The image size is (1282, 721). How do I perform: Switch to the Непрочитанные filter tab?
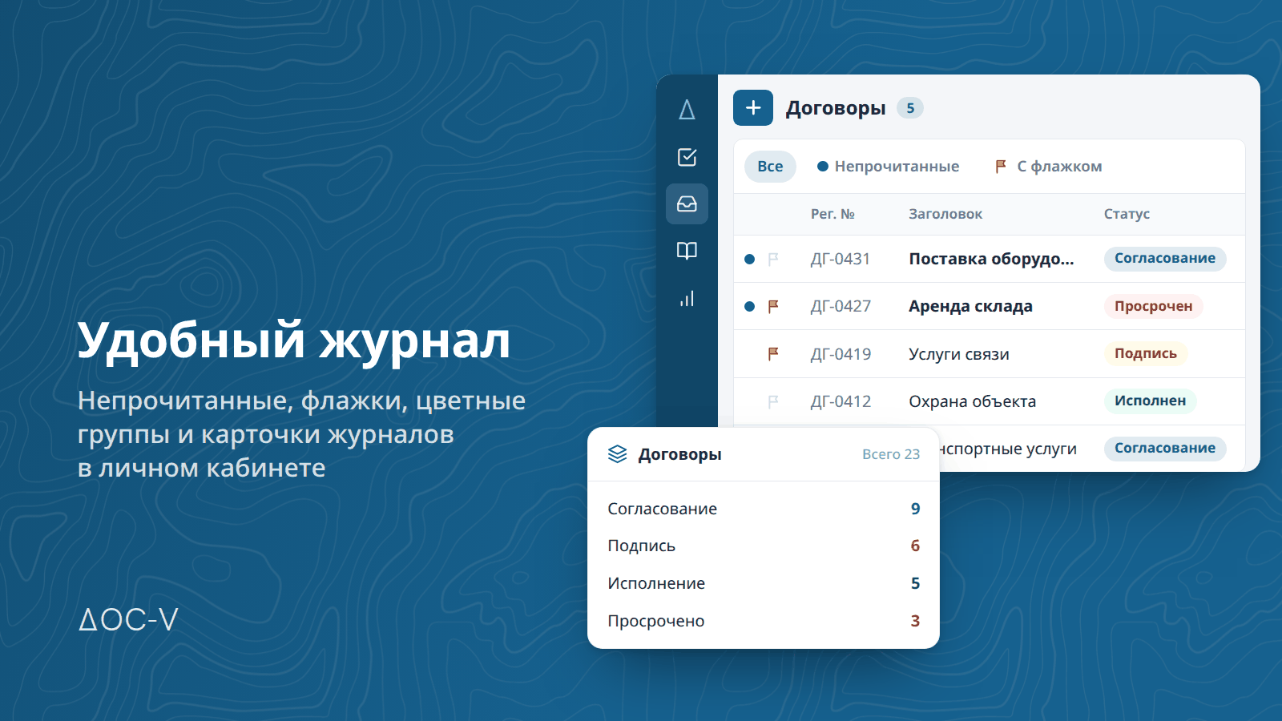point(888,167)
